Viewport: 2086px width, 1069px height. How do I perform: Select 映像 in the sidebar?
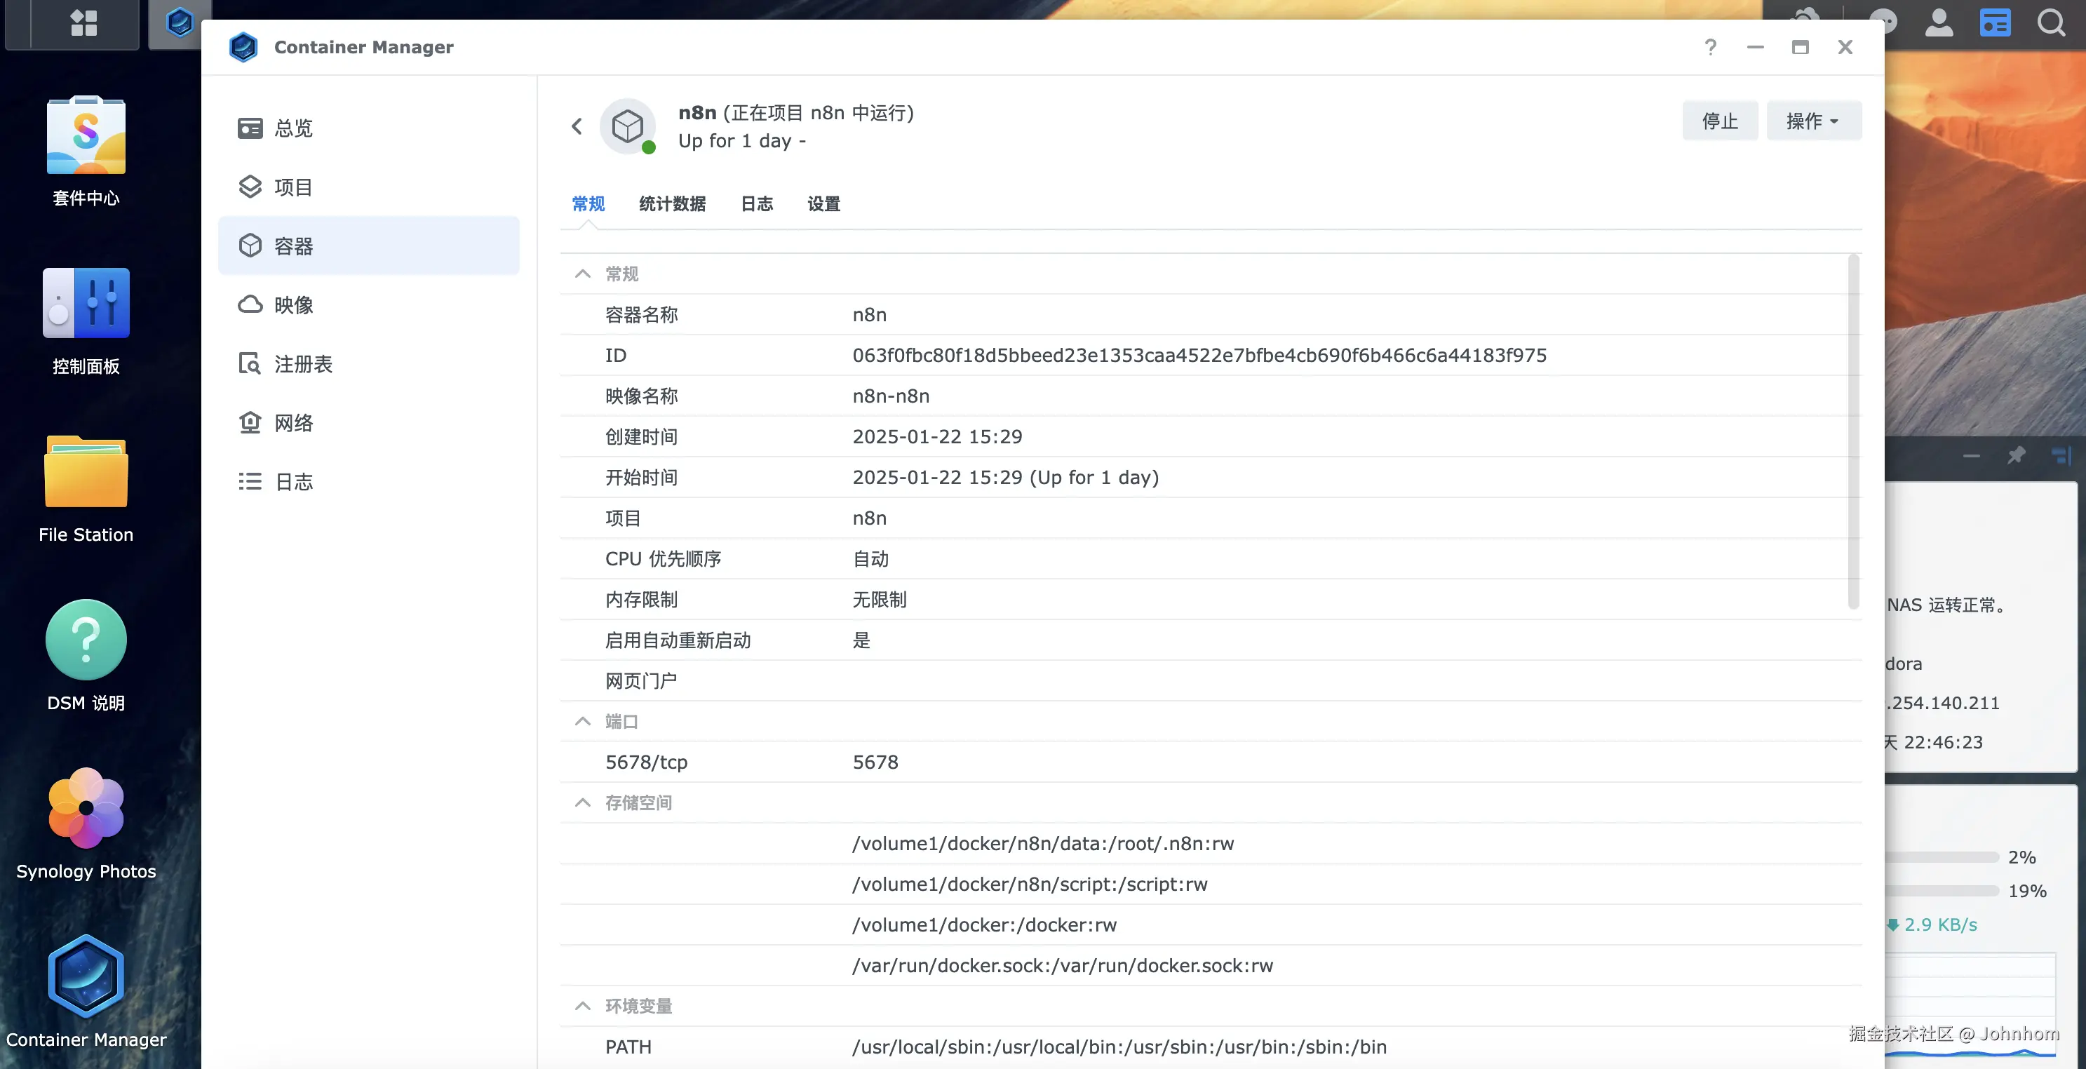(293, 305)
